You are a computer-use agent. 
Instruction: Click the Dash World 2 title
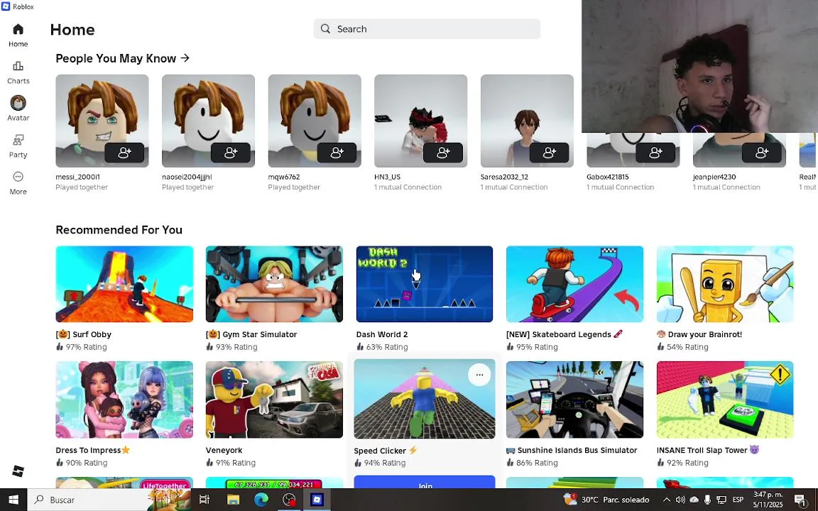[382, 334]
